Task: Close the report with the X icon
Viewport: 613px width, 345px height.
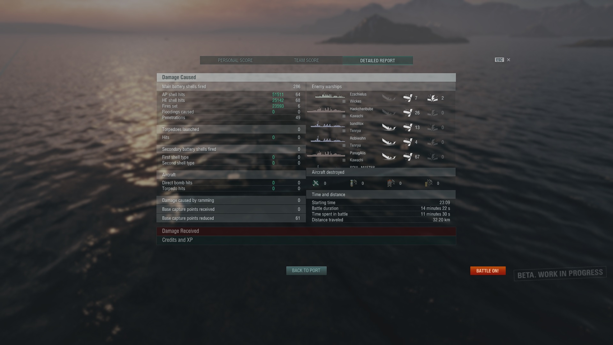Action: coord(509,60)
